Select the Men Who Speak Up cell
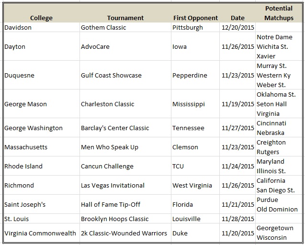 [110, 147]
